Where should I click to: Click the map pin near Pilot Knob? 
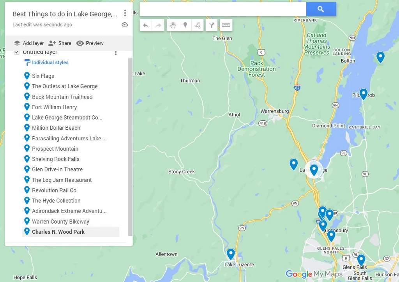click(364, 94)
